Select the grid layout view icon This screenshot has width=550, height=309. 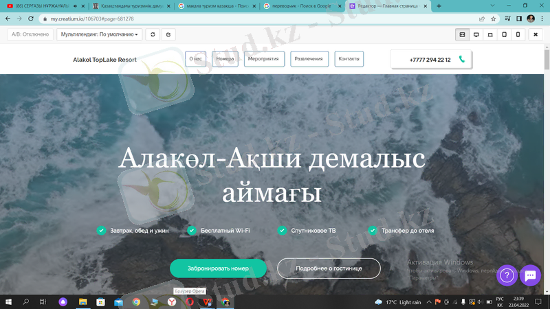(x=462, y=35)
